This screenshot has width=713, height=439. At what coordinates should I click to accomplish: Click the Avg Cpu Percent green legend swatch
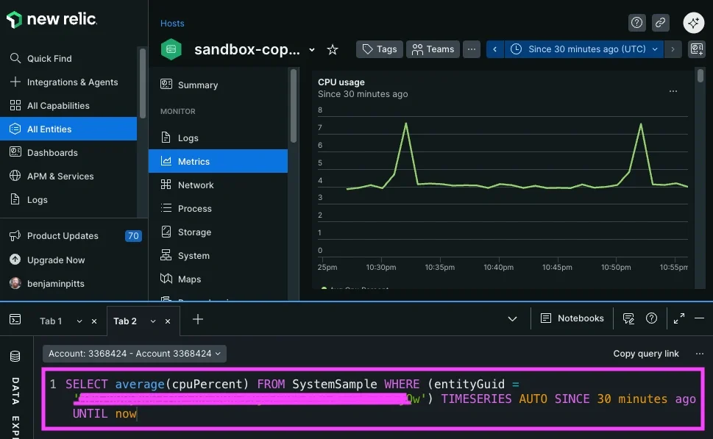tap(324, 289)
